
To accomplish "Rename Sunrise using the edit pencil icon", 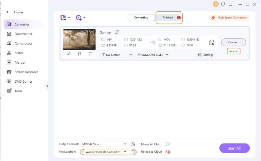I will 116,32.
